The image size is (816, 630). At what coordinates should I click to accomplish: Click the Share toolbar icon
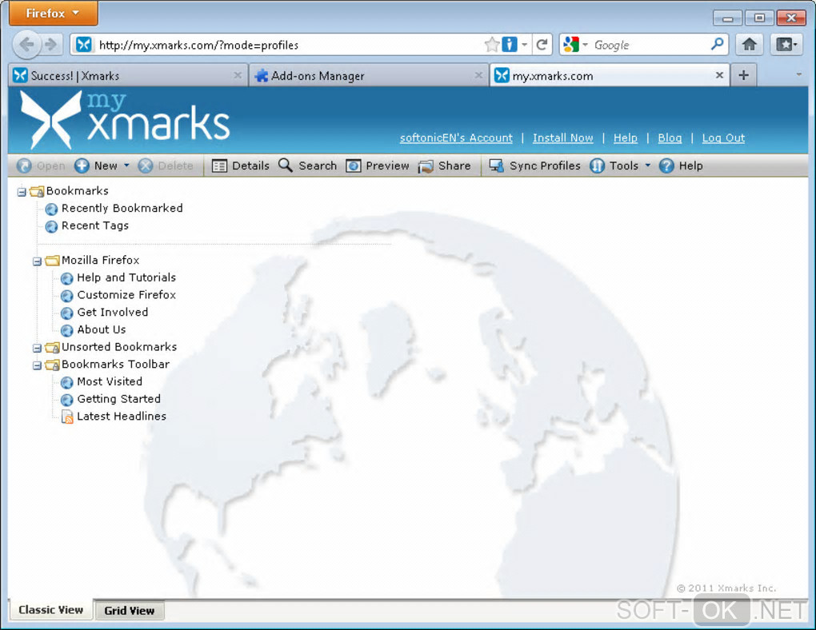426,166
